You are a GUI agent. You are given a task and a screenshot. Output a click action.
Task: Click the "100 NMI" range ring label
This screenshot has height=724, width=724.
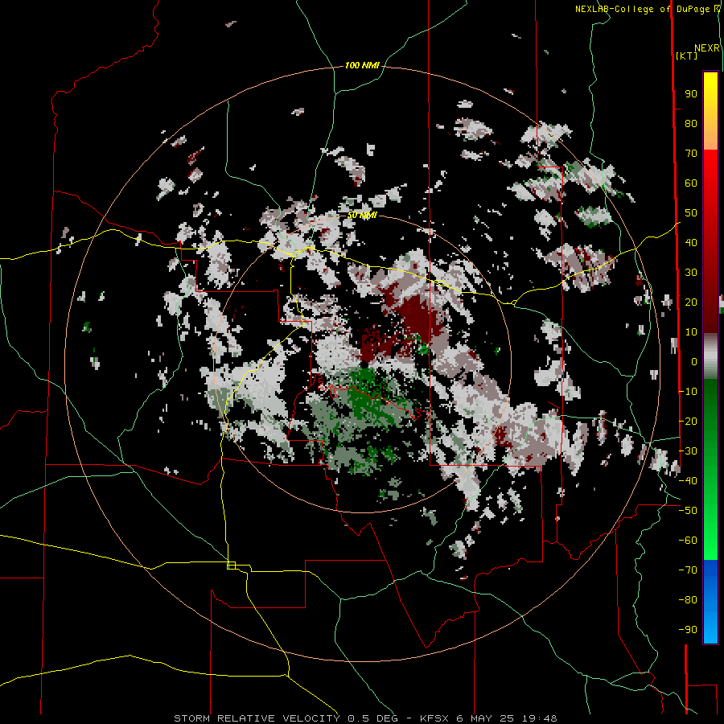pos(362,66)
